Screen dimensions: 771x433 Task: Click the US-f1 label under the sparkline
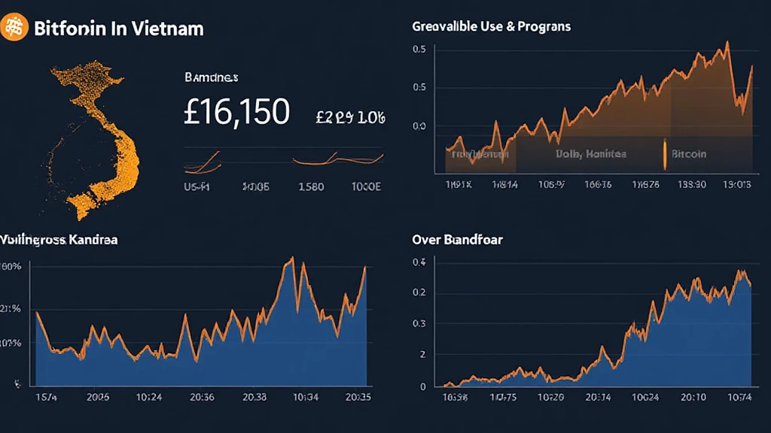pyautogui.click(x=197, y=186)
